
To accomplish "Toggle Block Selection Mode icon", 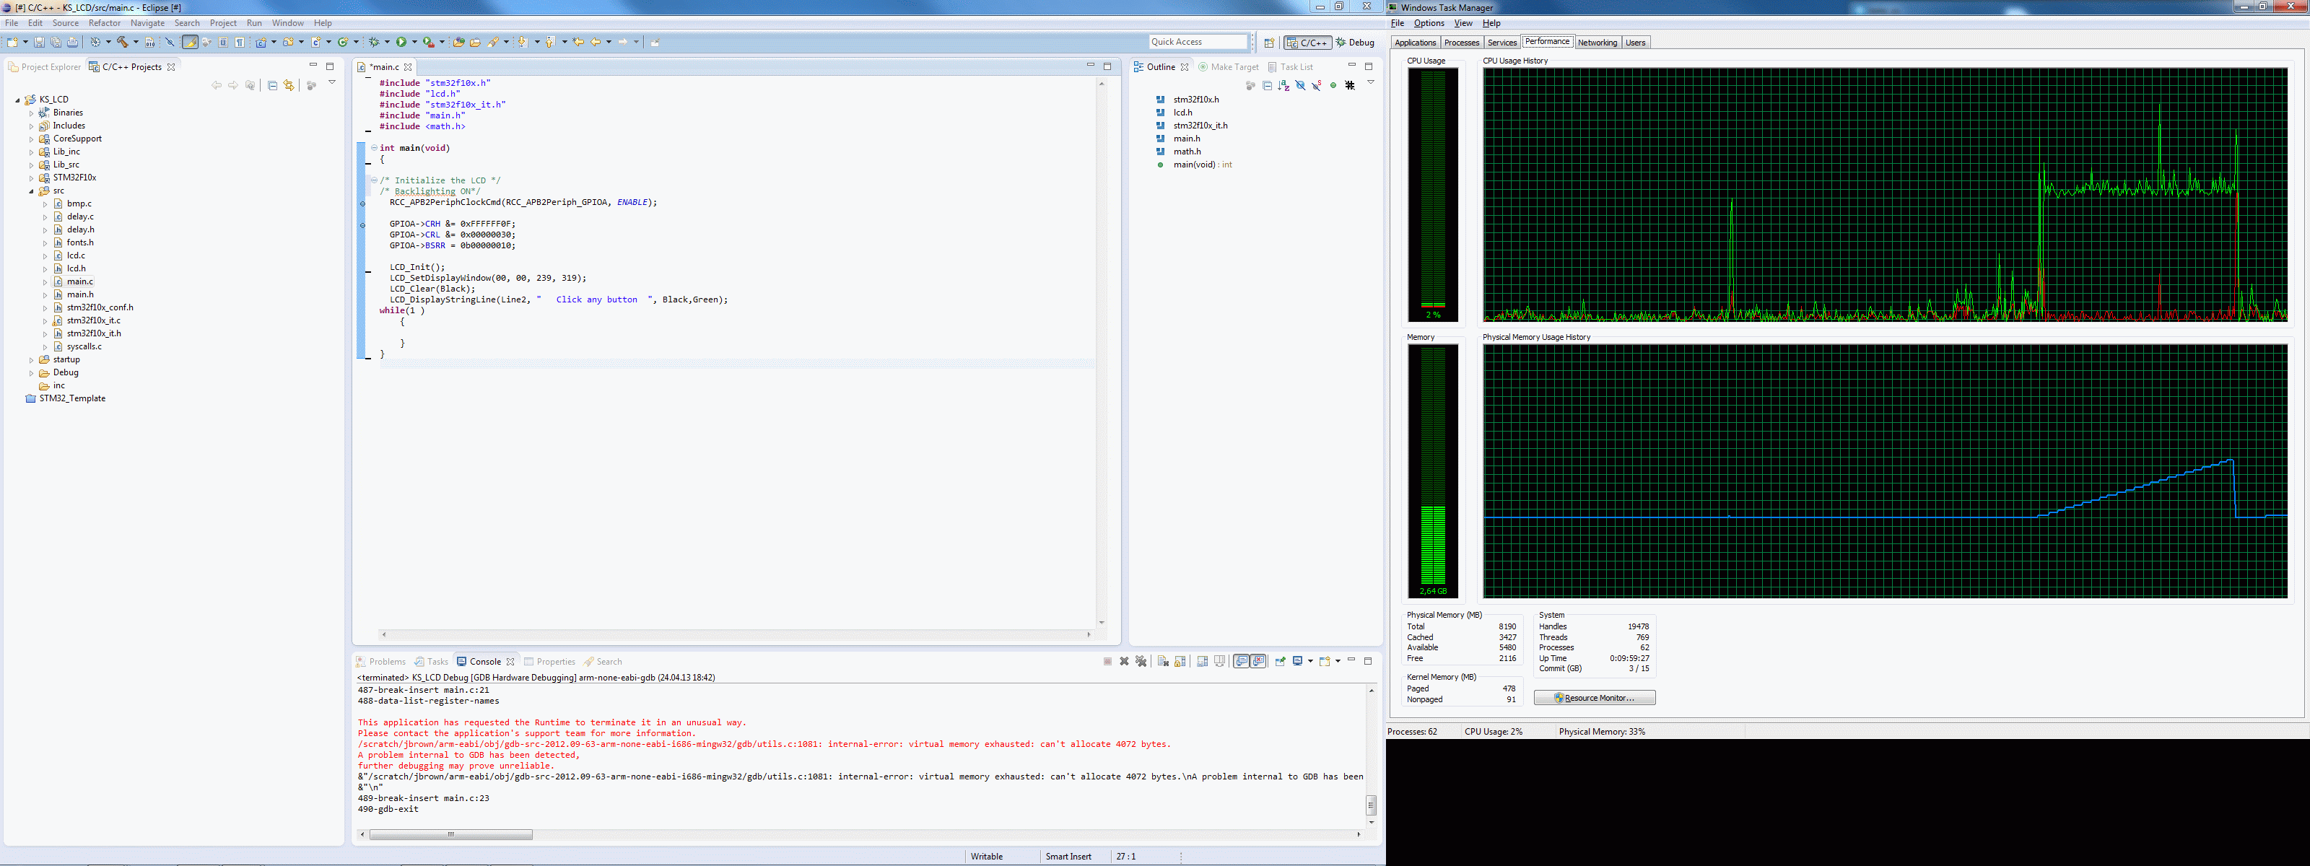I will point(223,42).
